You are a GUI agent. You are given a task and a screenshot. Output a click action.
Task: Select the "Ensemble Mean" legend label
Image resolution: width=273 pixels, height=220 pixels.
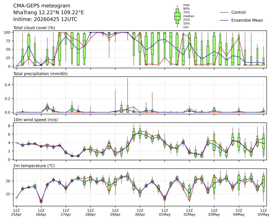tap(247, 20)
